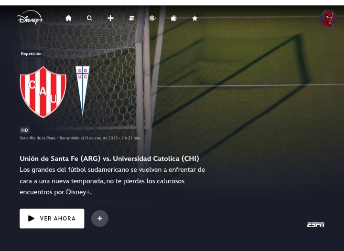Add match to watchlist with round plus button
The height and width of the screenshot is (251, 344).
(x=99, y=219)
